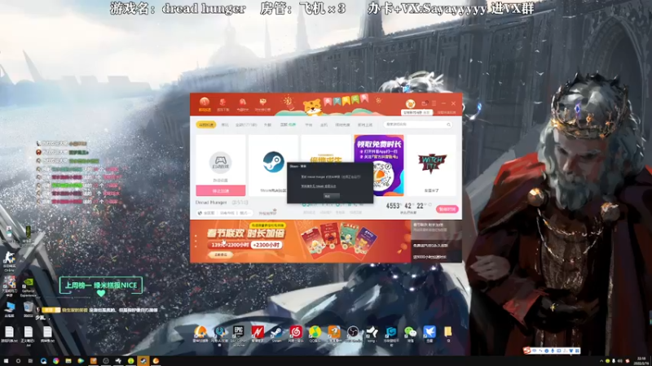Open the taskbar clock and date
Screen dimensions: 652x366
tap(642, 360)
